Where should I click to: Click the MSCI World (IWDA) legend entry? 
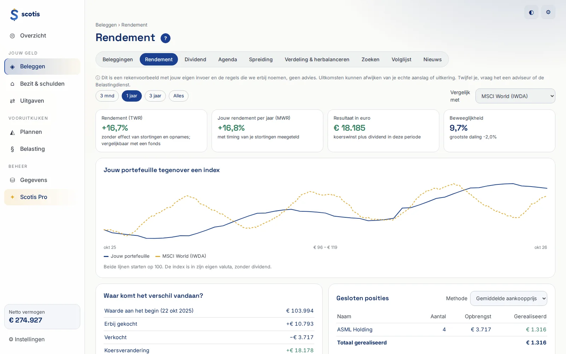(181, 256)
